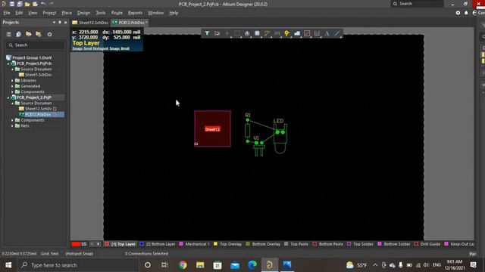Screen dimensions: 485x272
Task: Select the rectangle selection tool
Action: 237,33
